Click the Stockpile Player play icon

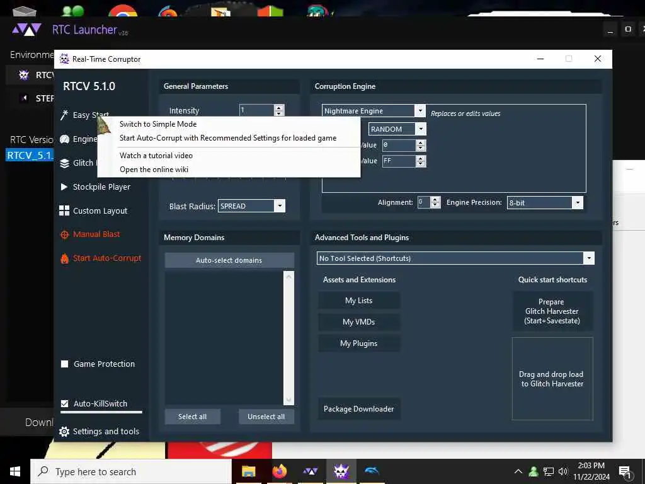coord(64,187)
